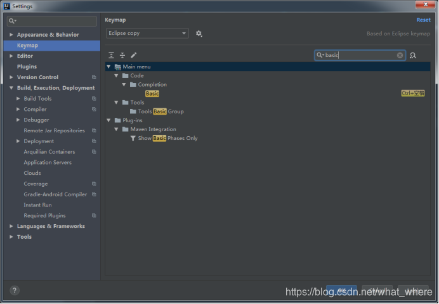Close the Settings window
The image size is (439, 304).
point(425,4)
